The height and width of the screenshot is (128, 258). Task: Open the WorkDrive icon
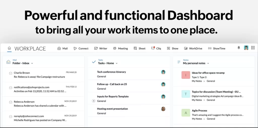pos(186,48)
